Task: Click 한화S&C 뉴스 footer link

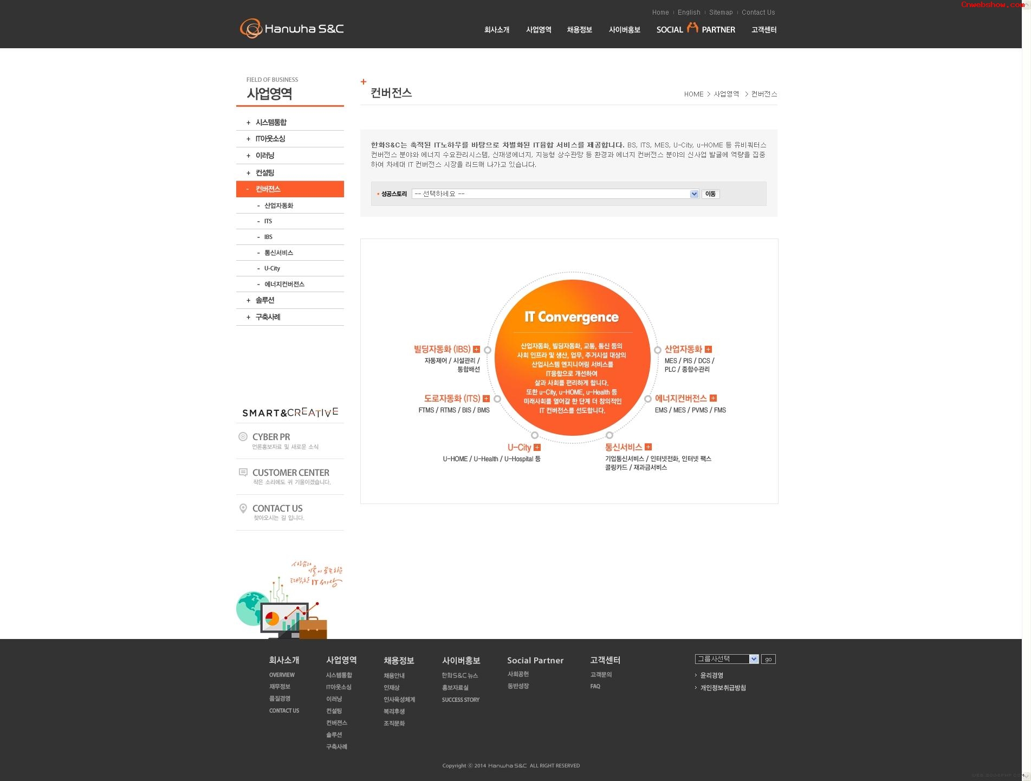Action: coord(460,676)
